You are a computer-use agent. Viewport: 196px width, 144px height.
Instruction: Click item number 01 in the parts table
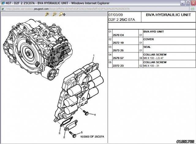click(x=110, y=32)
